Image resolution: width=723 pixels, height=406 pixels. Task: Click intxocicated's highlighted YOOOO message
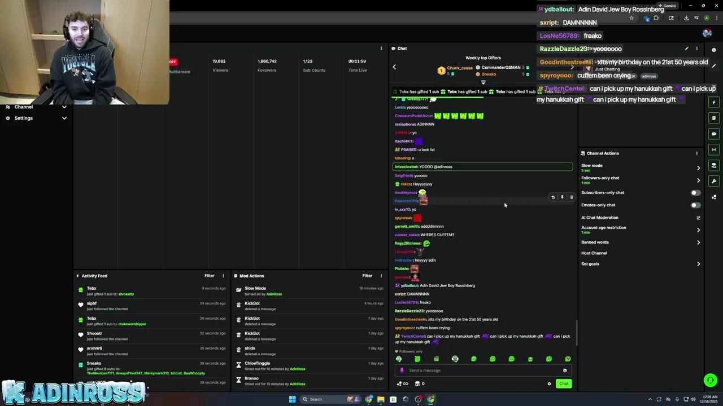pyautogui.click(x=482, y=167)
